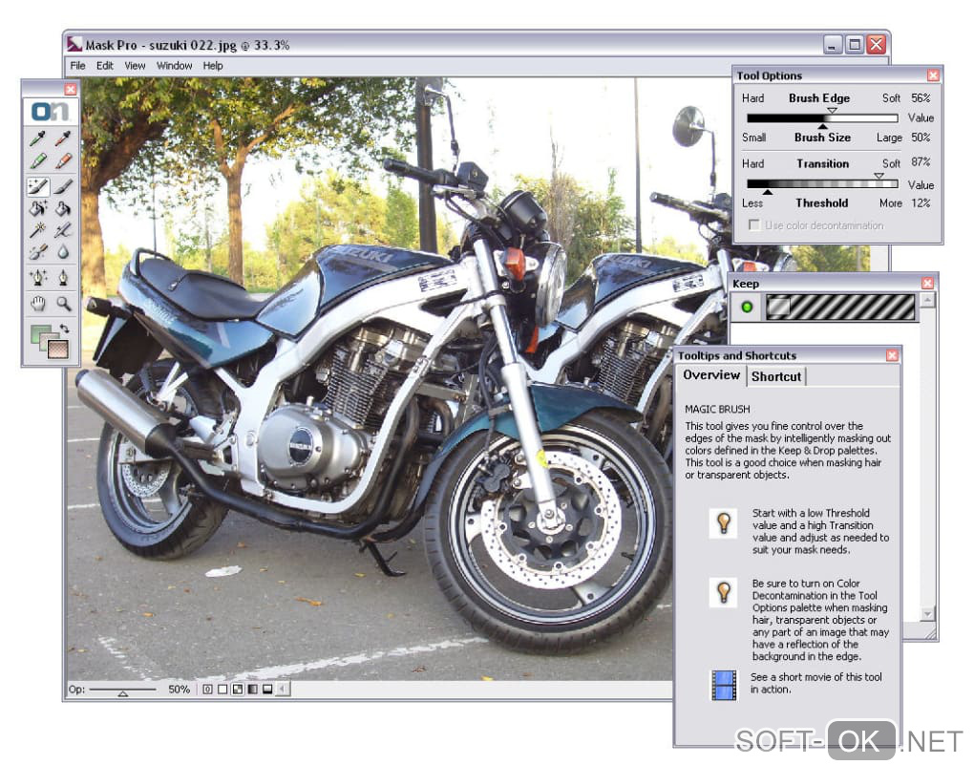Viewport: 974px width, 765px height.
Task: Select the Magic Brush tool
Action: point(38,186)
